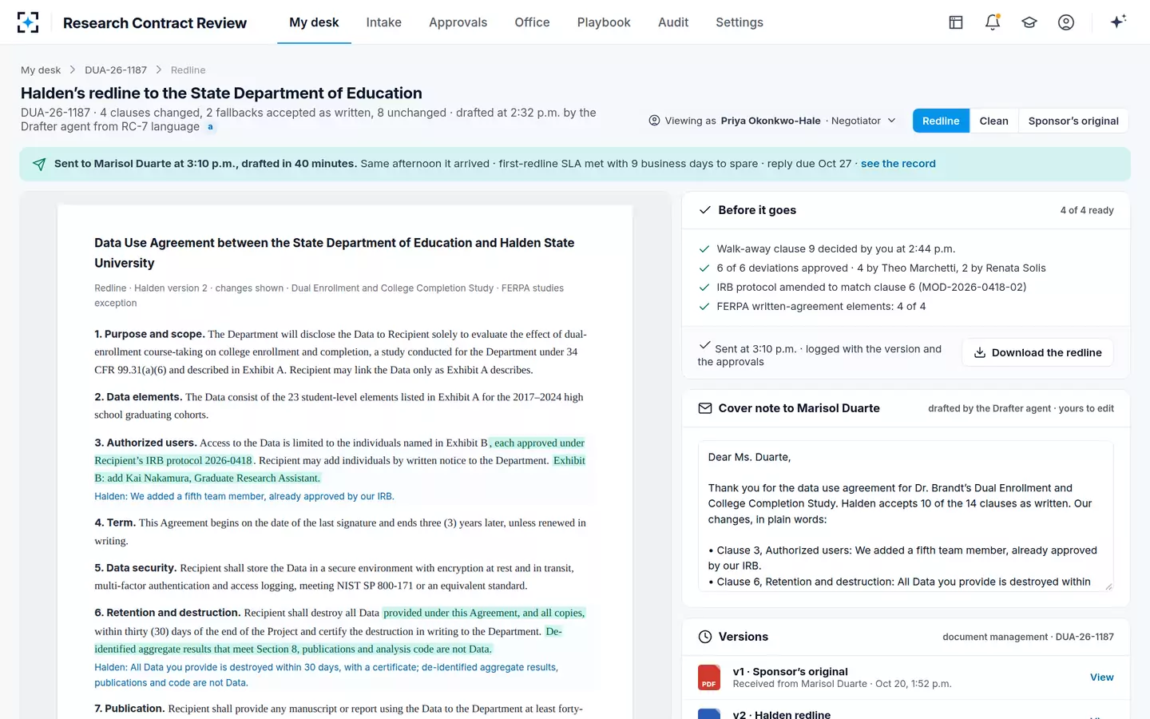Click the Research Contract Review logo icon

point(28,22)
